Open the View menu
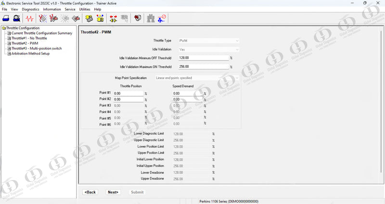Viewport: 385px width, 204px height. [x=14, y=9]
